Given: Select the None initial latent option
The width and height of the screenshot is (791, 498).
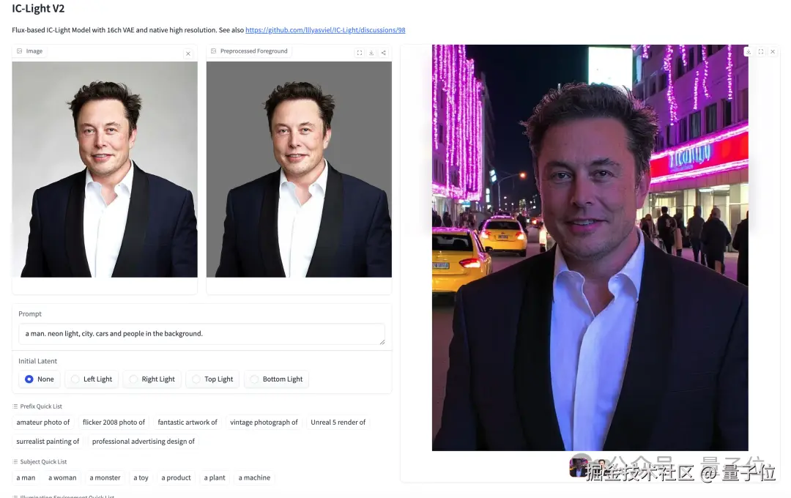Looking at the screenshot, I should coord(40,379).
